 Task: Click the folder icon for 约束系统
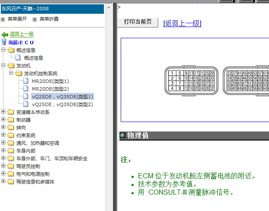[11, 135]
